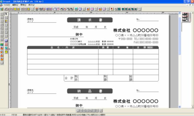194x116 pixels.
Task: Open the ファイル(F) menu
Action: 7,5
